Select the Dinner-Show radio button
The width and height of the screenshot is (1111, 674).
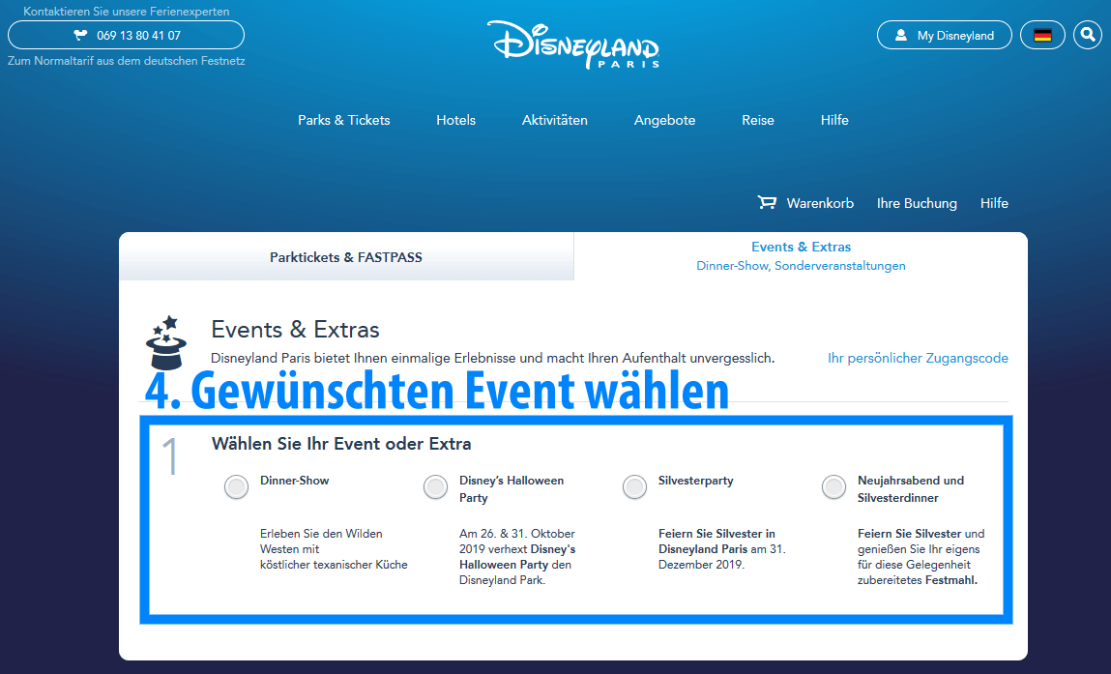236,487
